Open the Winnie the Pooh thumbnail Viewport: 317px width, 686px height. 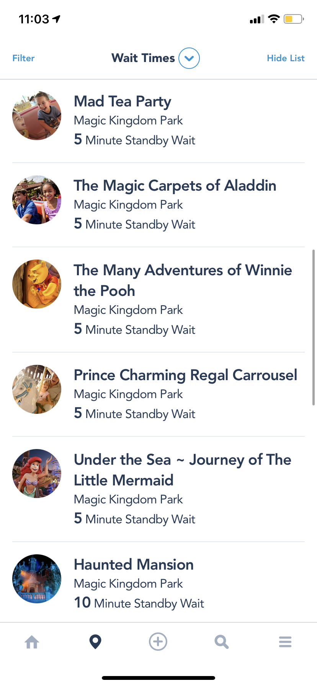coord(37,284)
